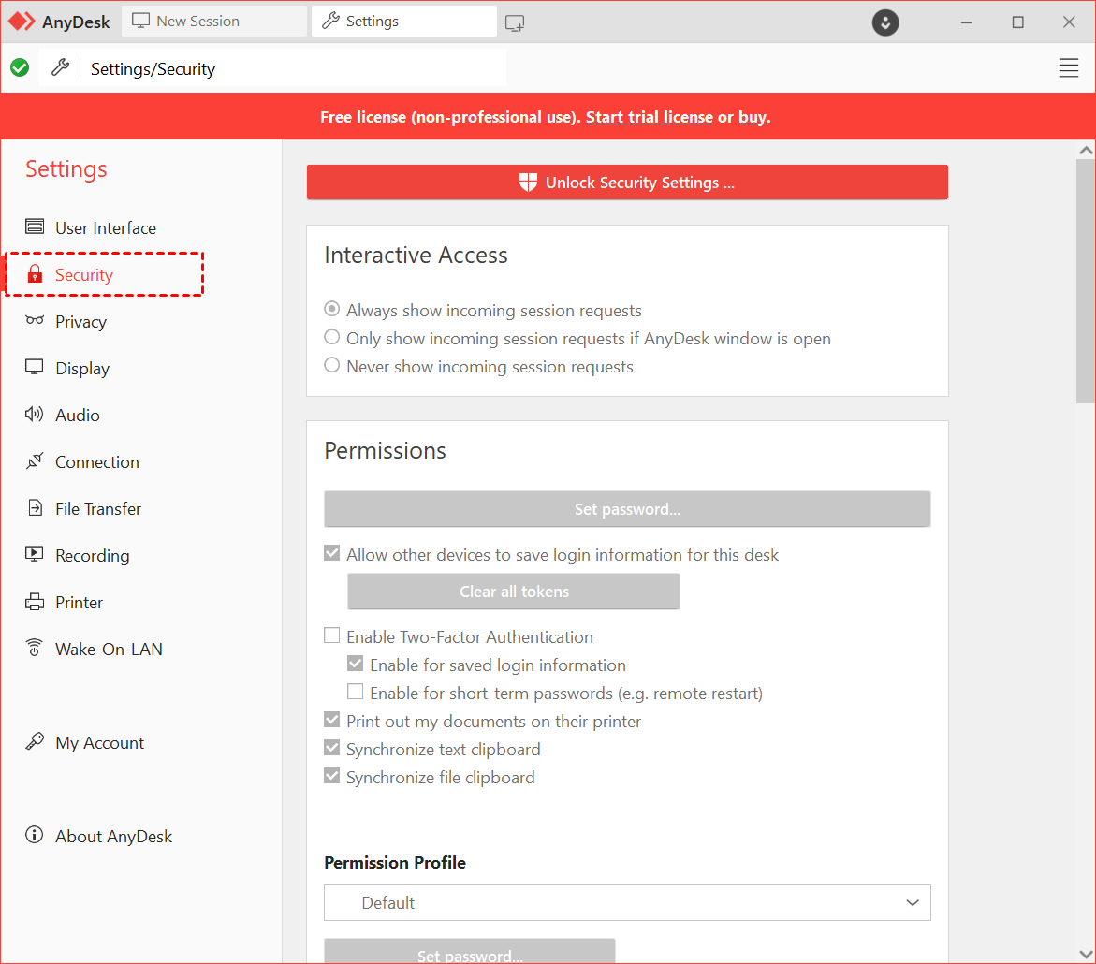Click the hamburger menu icon
The width and height of the screenshot is (1096, 964).
(x=1069, y=68)
